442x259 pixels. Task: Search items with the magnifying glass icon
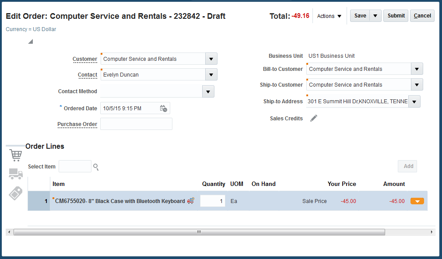95,167
